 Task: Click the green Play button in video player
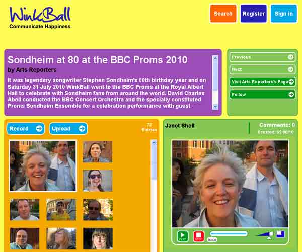click(x=182, y=236)
